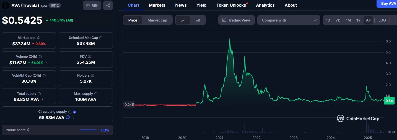Toggle LOG scale on chart
Screen dimensions: 397x140
[382, 20]
